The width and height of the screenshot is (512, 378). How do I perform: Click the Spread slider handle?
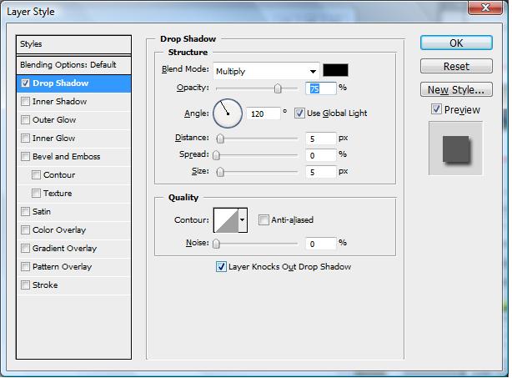216,155
